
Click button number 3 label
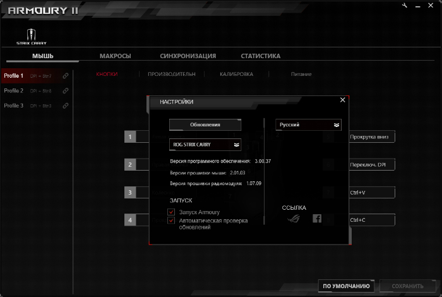(130, 192)
